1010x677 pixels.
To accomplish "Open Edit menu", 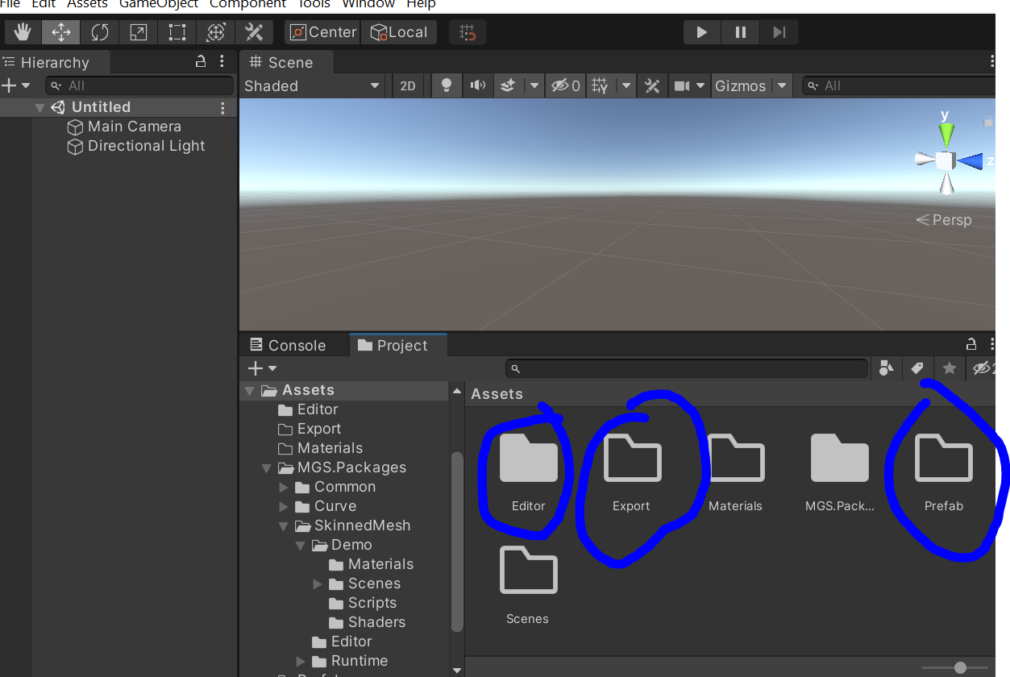I will point(44,4).
